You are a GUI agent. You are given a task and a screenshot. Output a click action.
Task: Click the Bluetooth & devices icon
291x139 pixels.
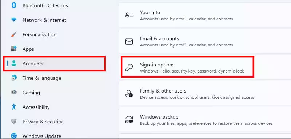14,5
